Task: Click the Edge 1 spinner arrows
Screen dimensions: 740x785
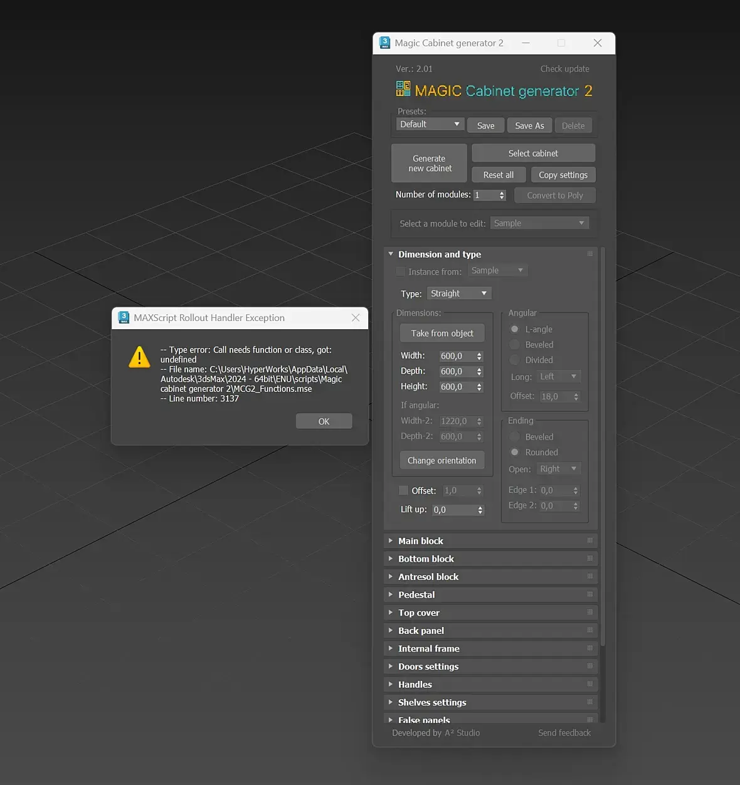Action: coord(576,490)
